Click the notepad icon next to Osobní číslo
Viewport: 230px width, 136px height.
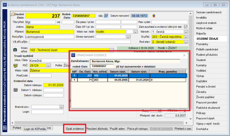(x=13, y=14)
